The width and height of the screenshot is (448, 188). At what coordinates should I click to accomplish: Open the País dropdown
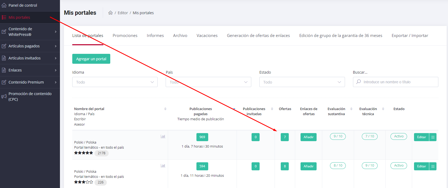(x=208, y=82)
